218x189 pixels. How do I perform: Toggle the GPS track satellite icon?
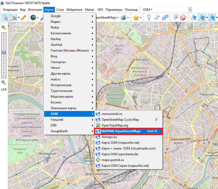(x=202, y=18)
